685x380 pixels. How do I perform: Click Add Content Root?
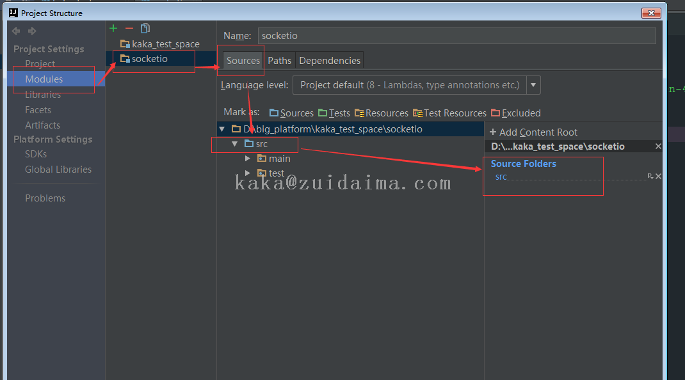(533, 132)
